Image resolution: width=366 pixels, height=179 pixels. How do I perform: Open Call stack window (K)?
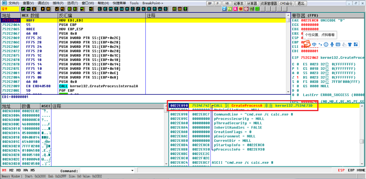point(143,9)
